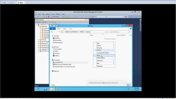The image size is (176, 99).
Task: Open Documents library
Action: coord(58,49)
